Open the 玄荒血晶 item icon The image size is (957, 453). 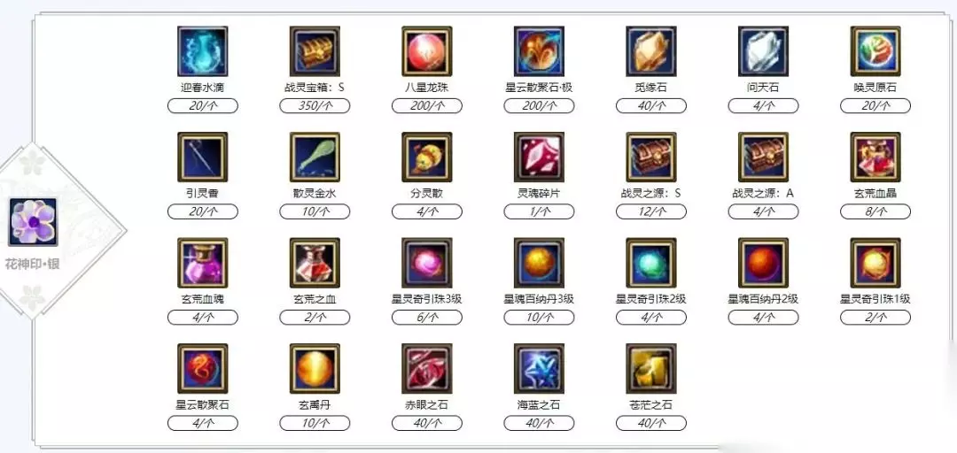point(875,157)
